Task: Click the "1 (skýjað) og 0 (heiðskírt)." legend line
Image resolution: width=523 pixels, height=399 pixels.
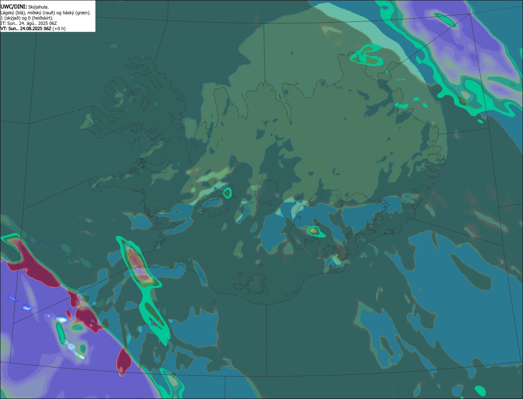Action: 27,18
